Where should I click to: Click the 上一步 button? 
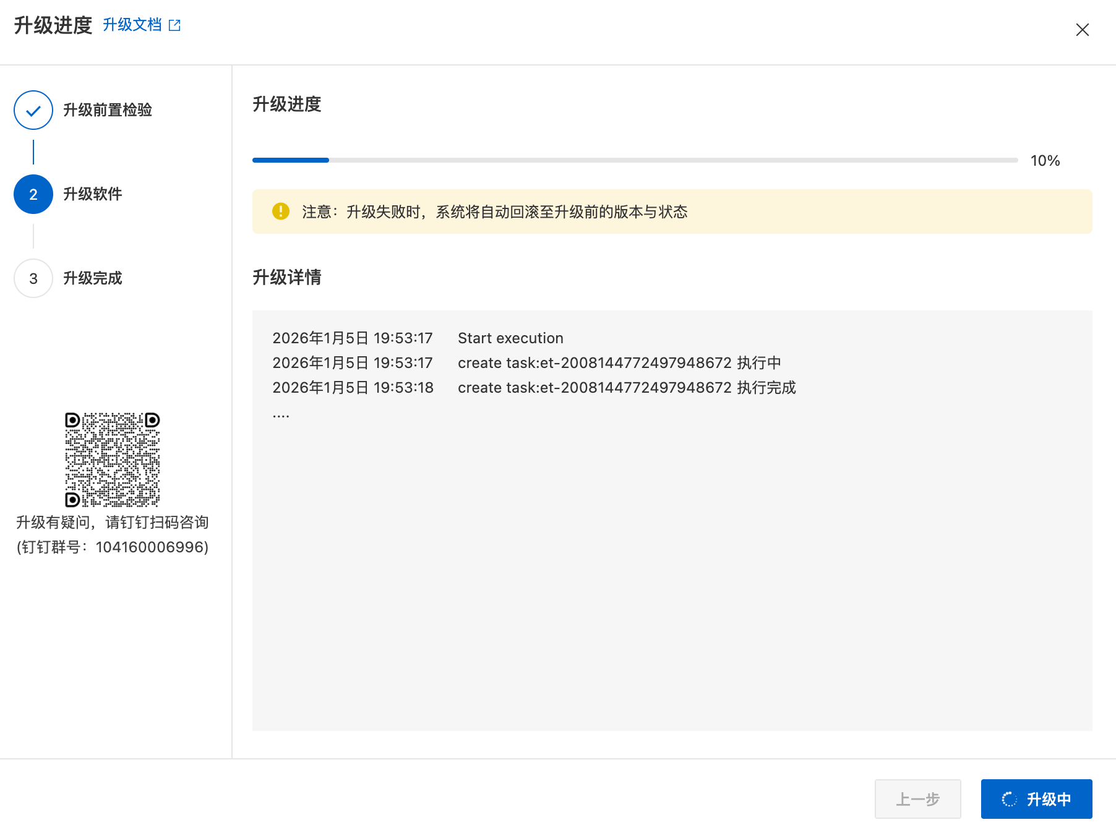[x=918, y=799]
